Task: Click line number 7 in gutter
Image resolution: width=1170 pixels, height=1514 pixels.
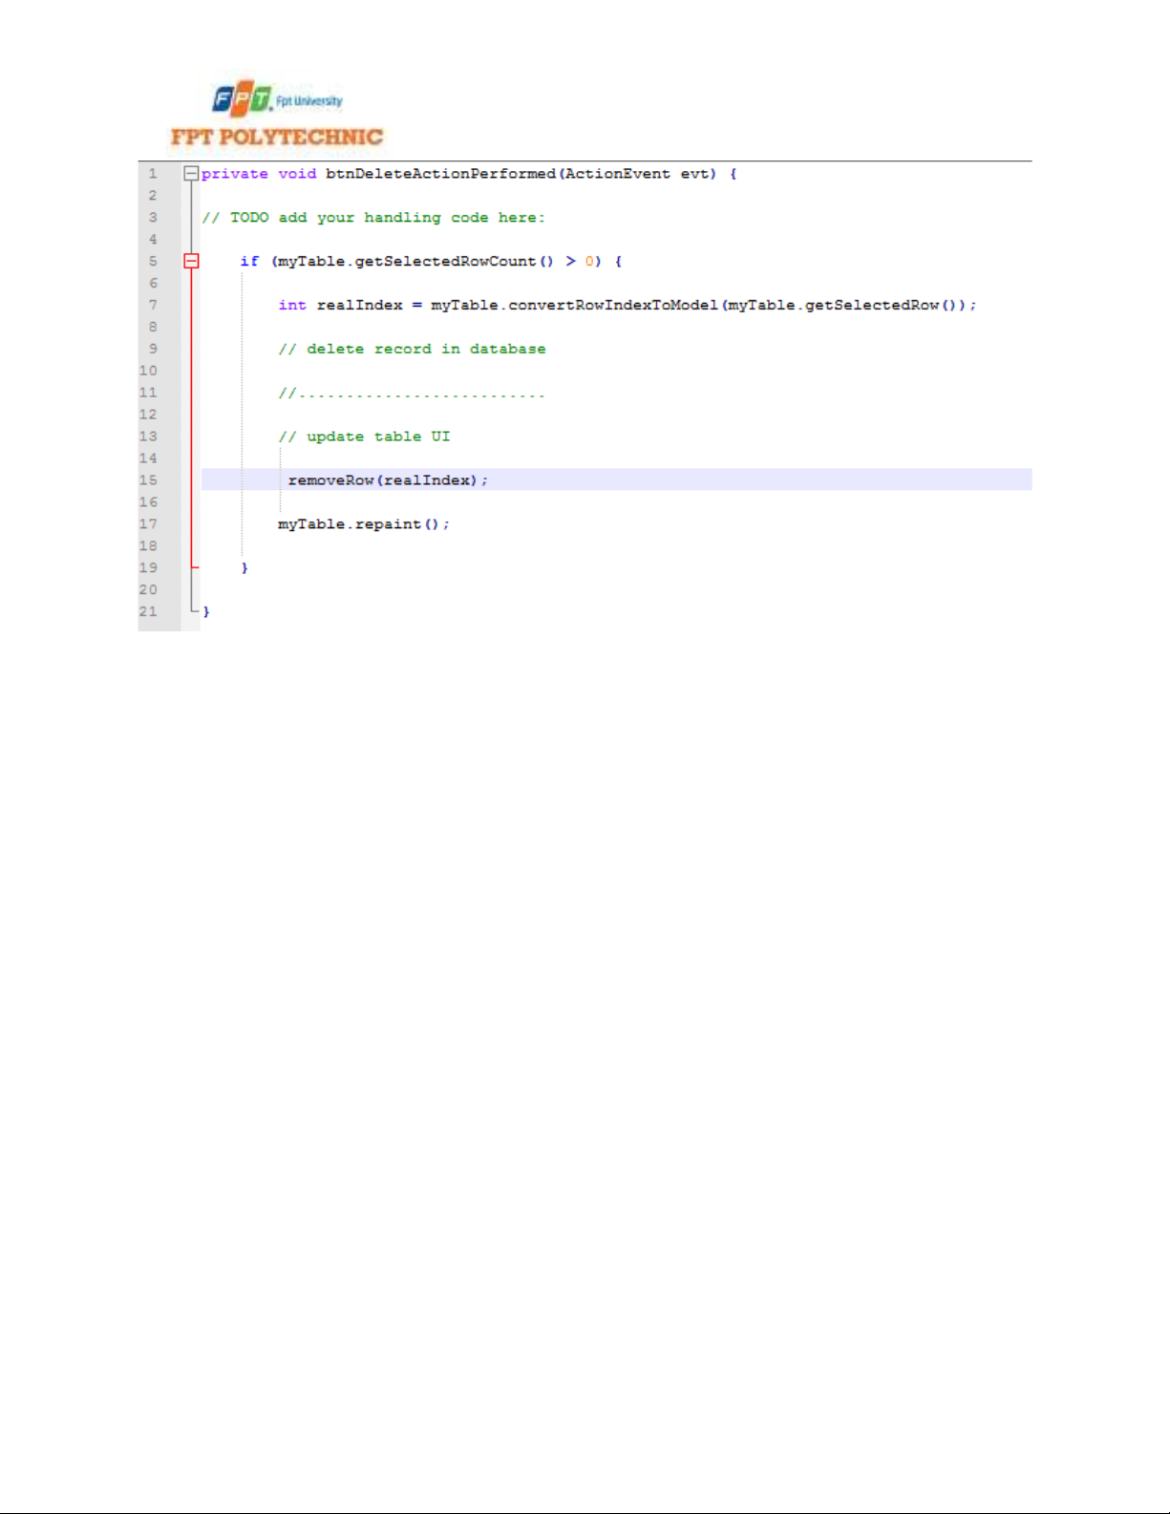Action: coord(153,305)
